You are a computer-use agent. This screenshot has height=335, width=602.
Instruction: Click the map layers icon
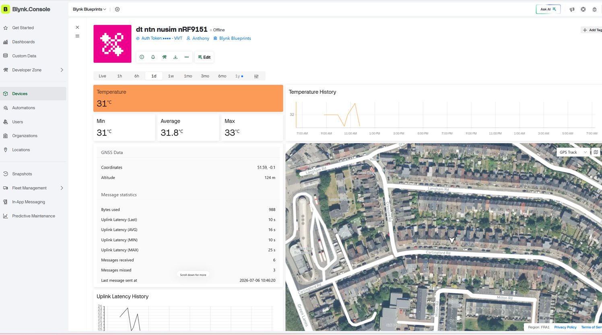(x=596, y=152)
